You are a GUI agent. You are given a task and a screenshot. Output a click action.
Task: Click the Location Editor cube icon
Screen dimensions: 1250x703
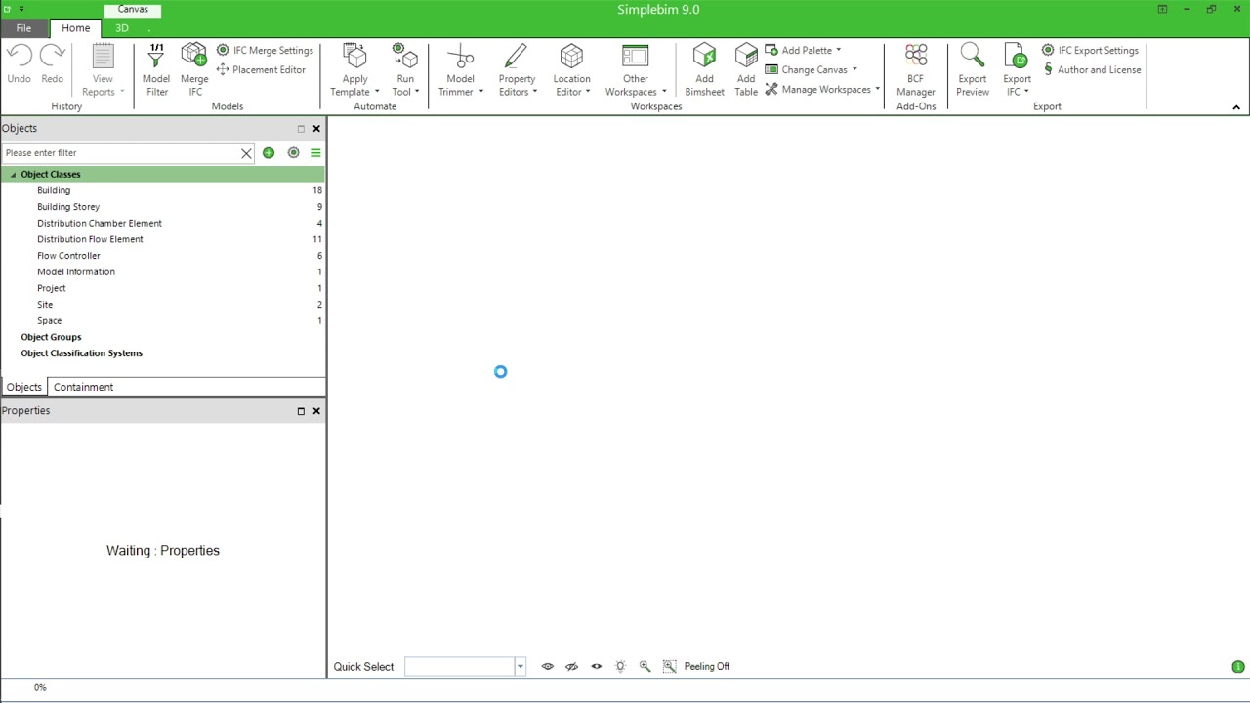[571, 56]
